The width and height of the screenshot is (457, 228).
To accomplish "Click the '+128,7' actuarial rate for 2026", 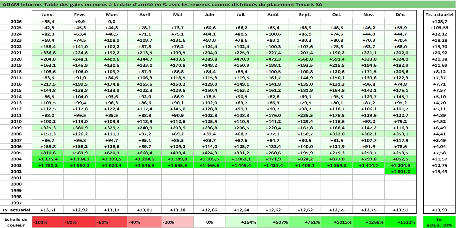I will (439, 22).
